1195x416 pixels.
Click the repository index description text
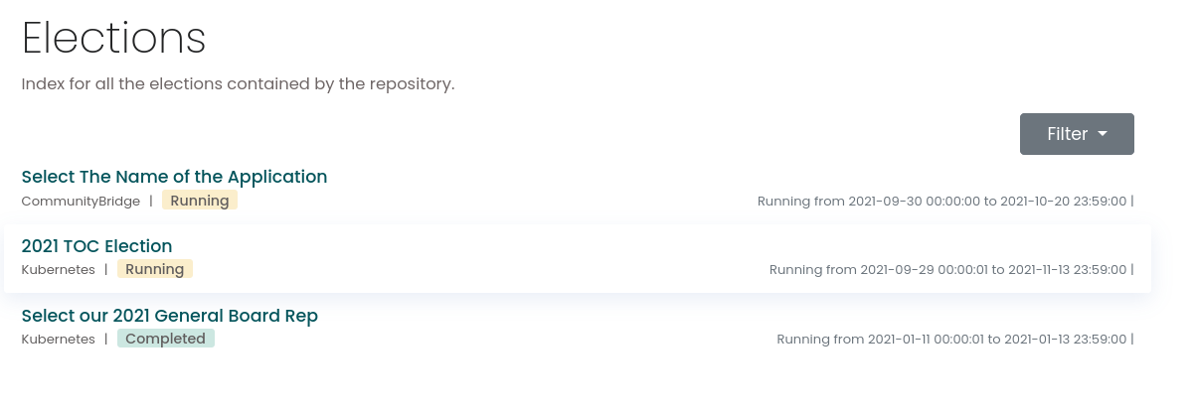point(238,83)
